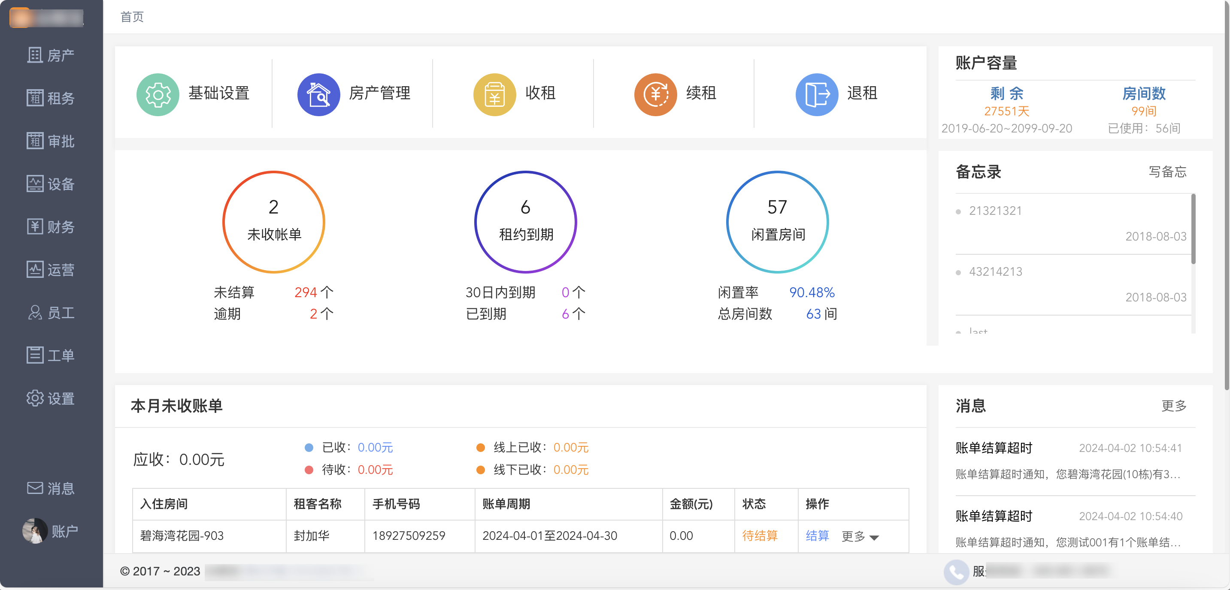The width and height of the screenshot is (1230, 590).
Task: Click the 账户 avatar picture
Action: click(35, 531)
